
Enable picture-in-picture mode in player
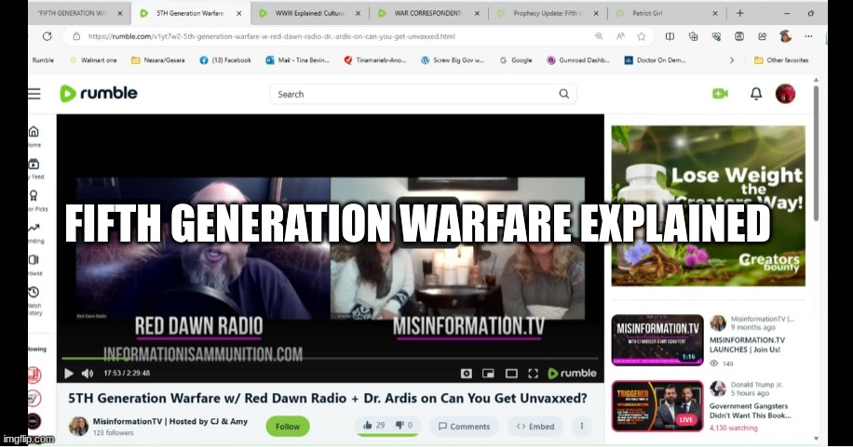click(x=489, y=374)
